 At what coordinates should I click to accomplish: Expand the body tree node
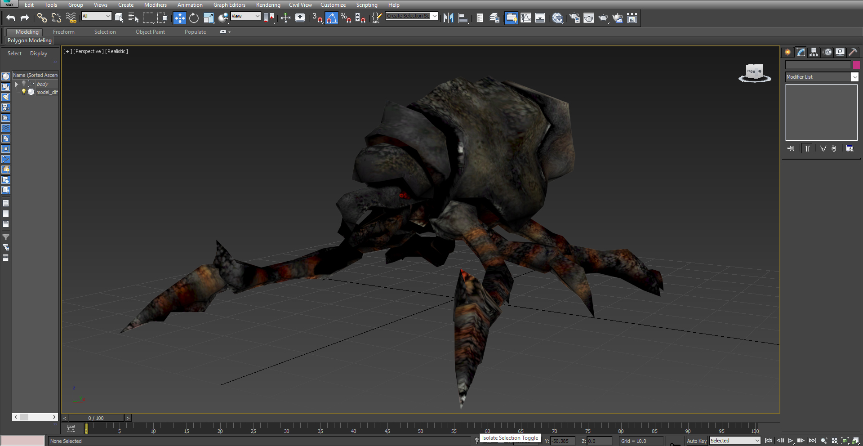click(x=17, y=84)
